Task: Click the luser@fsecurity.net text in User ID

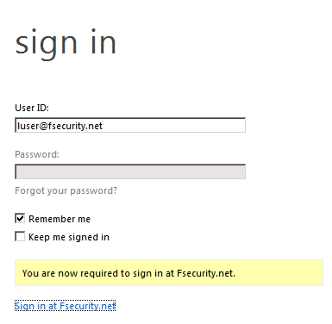Action: (x=60, y=126)
